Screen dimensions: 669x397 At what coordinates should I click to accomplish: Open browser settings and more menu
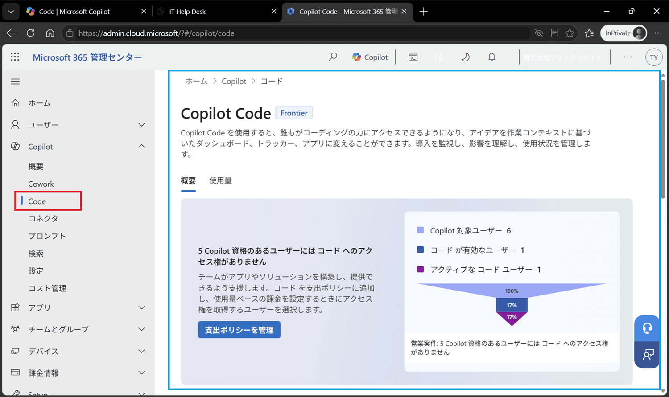click(658, 33)
